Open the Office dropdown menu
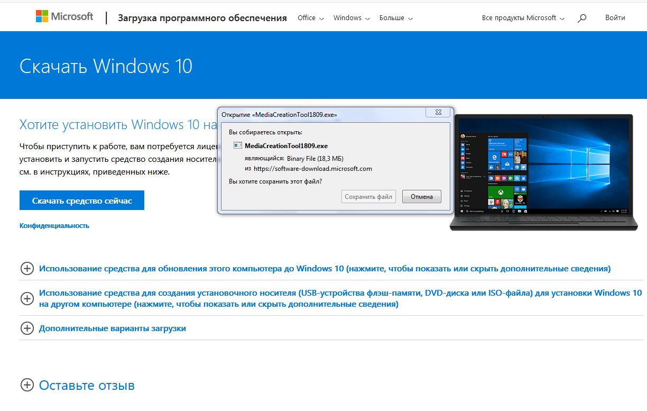 [310, 18]
